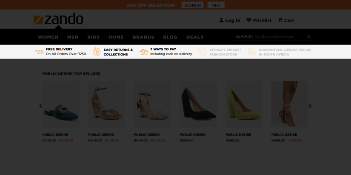The width and height of the screenshot is (351, 175).
Task: Open the MEN navigation menu
Action: click(73, 37)
